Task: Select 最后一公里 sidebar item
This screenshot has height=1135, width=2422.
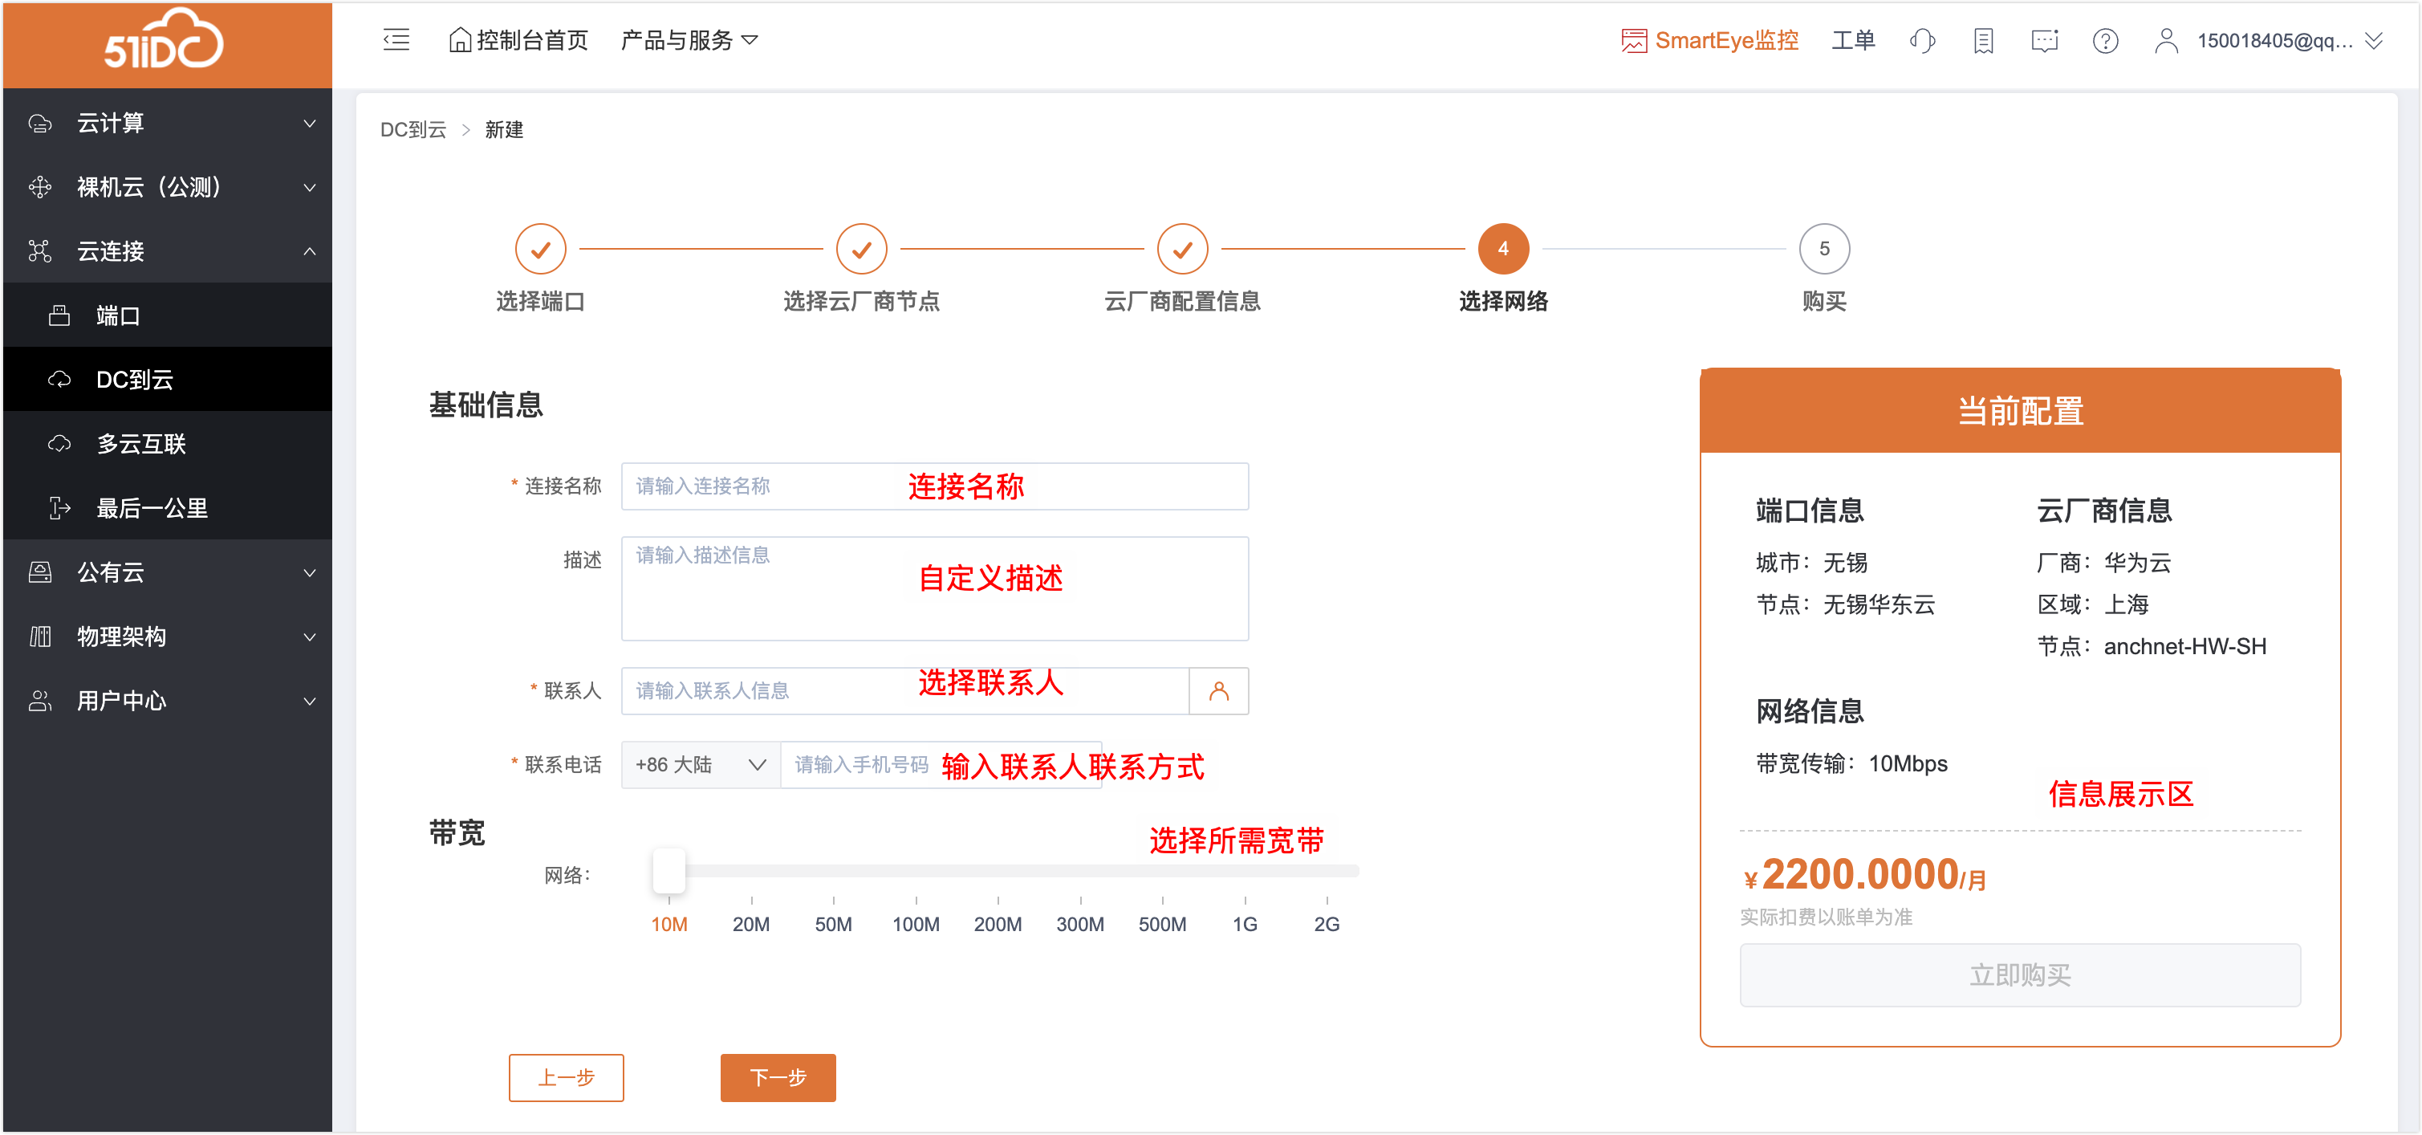Action: click(x=152, y=508)
